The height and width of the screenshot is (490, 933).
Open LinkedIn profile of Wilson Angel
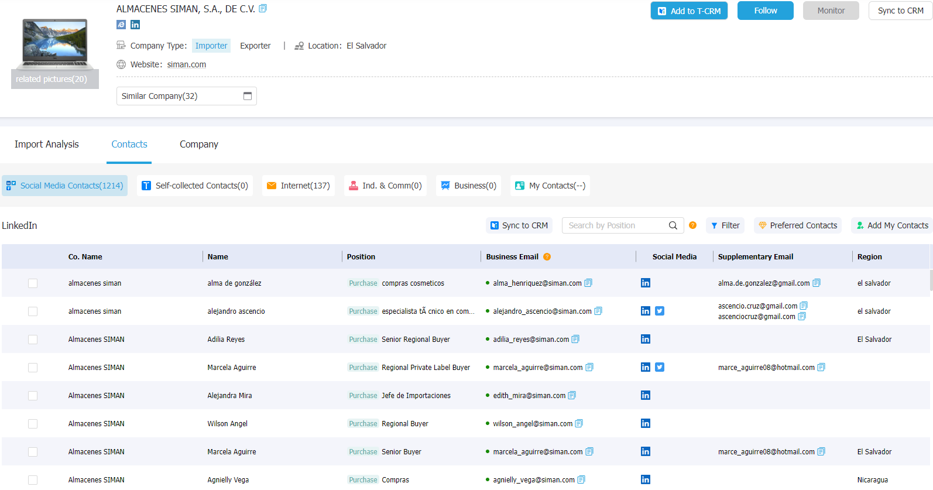pos(646,423)
